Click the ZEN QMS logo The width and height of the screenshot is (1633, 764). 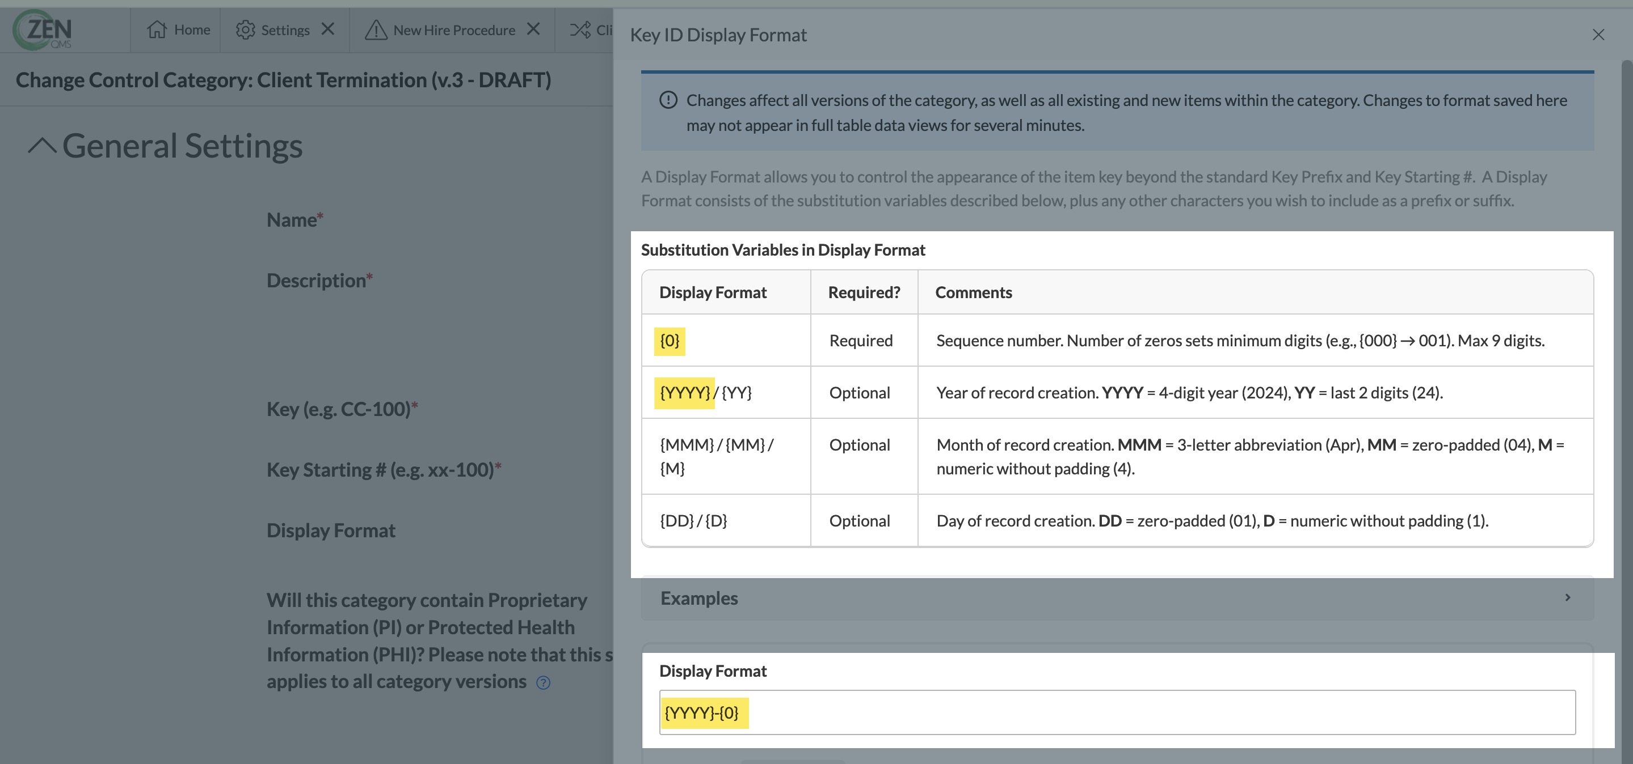tap(43, 29)
